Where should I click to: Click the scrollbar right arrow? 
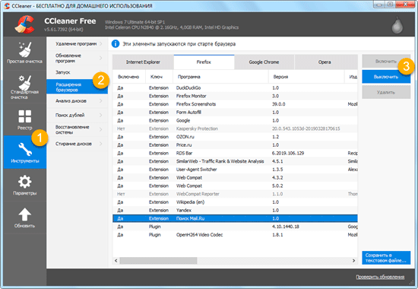pos(353,260)
